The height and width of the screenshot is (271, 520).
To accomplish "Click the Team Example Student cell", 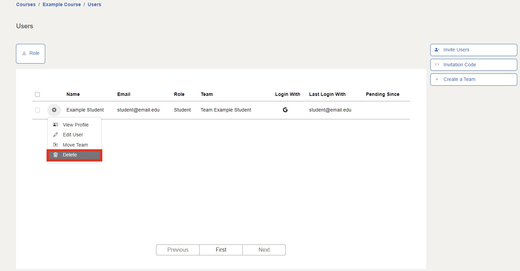I will point(226,110).
